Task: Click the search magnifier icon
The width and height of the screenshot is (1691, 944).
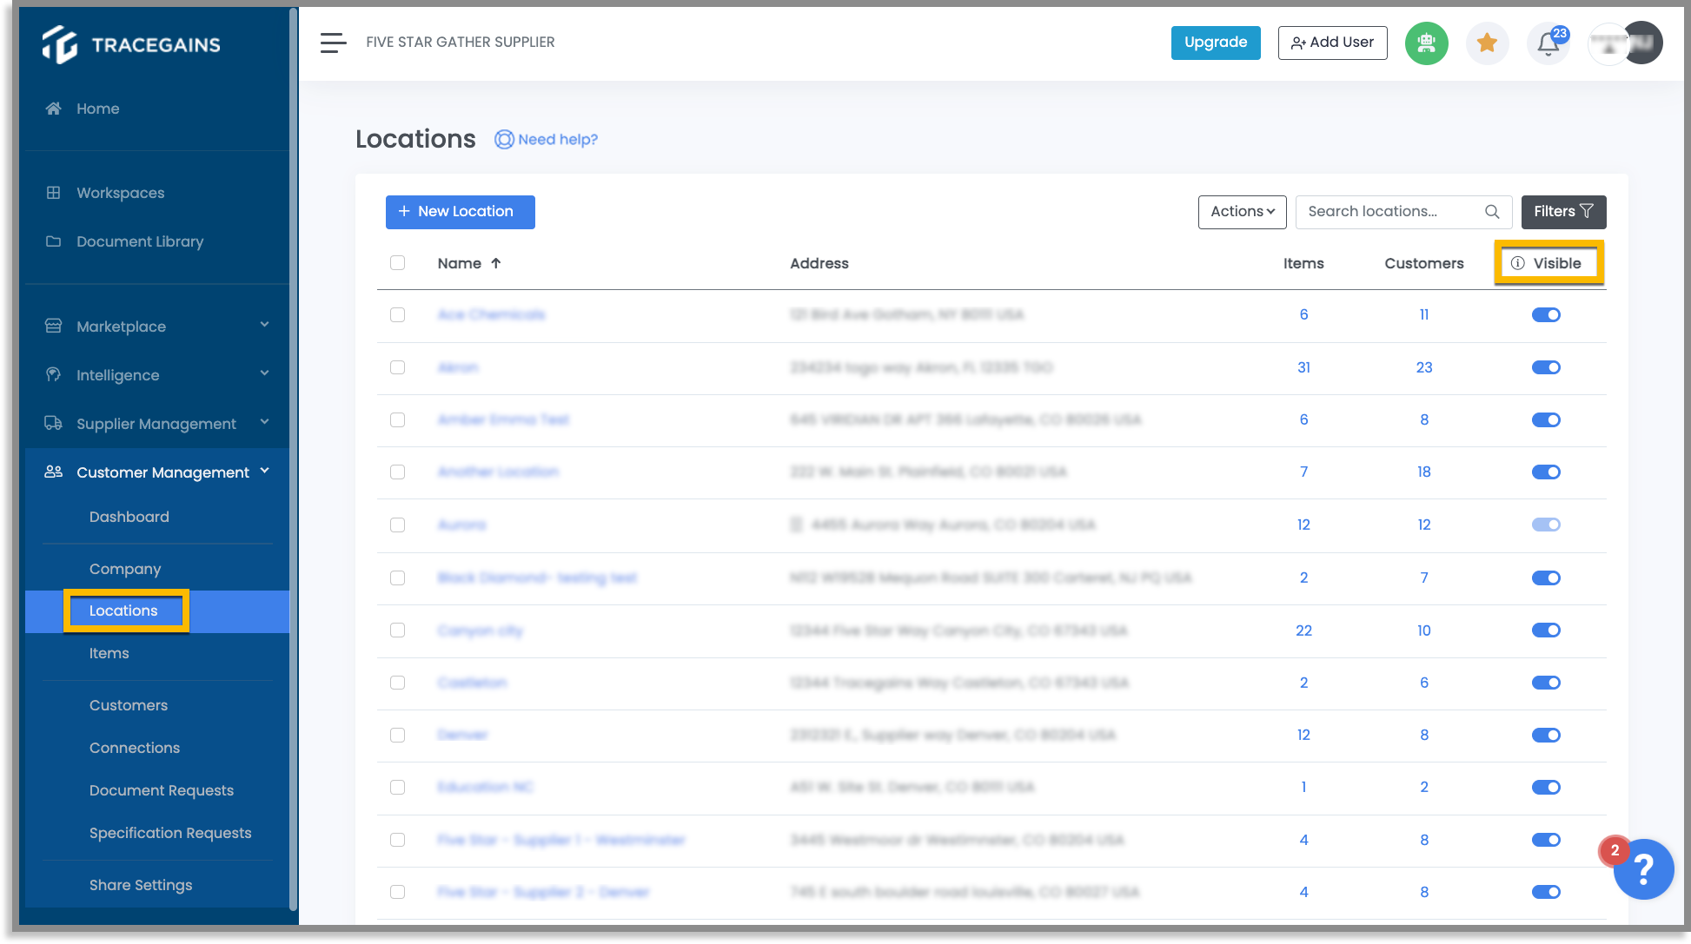Action: point(1492,212)
